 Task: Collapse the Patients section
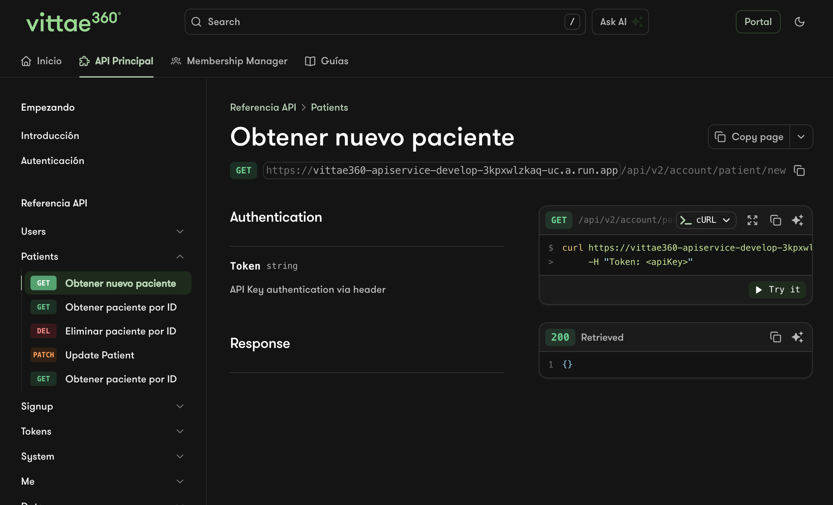[x=103, y=256]
